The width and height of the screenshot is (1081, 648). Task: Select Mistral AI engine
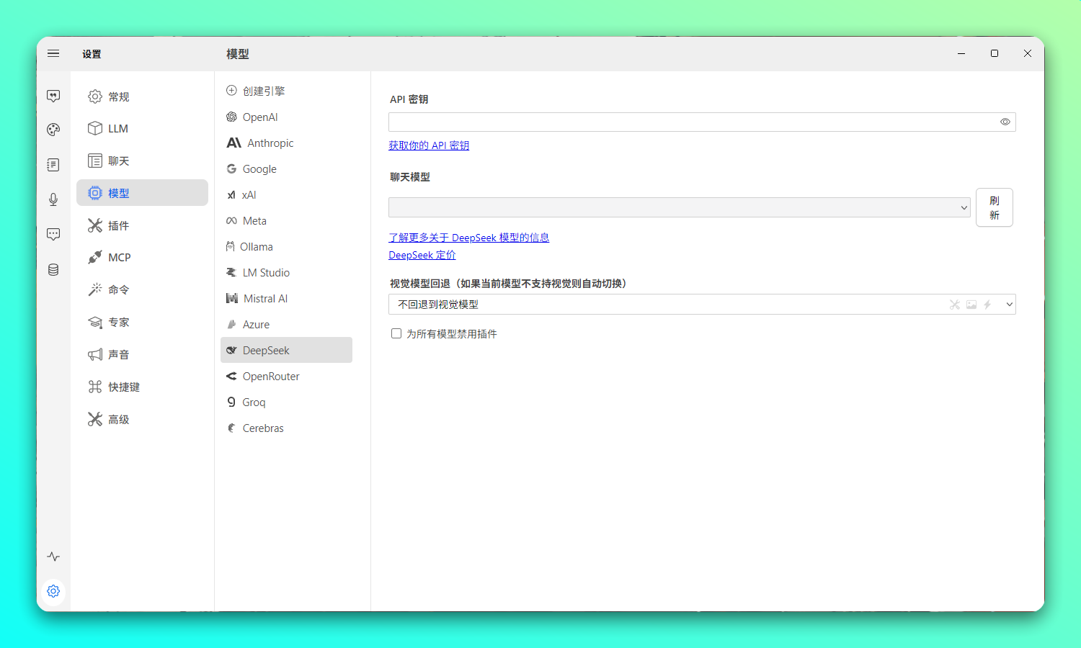286,298
